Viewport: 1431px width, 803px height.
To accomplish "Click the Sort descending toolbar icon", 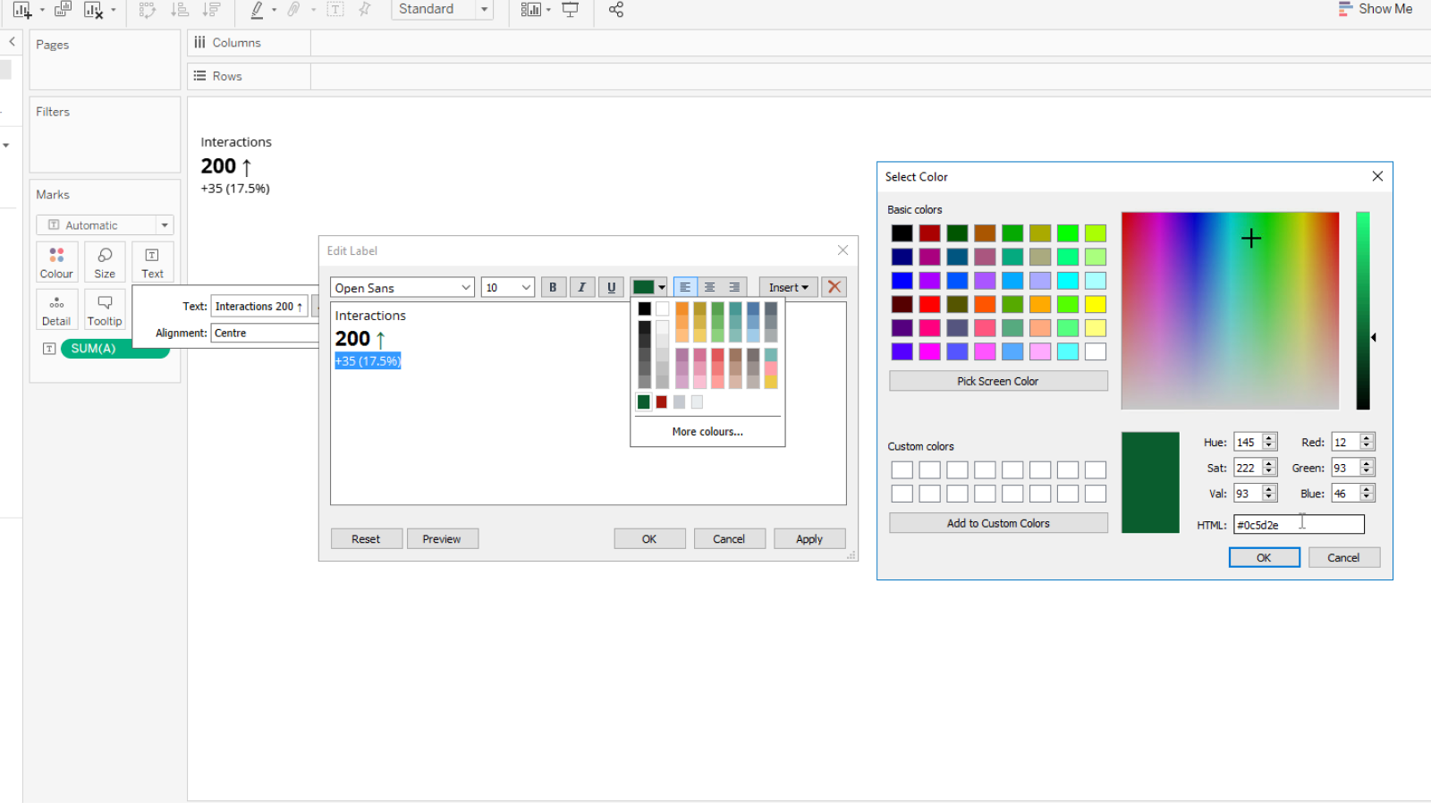I will pyautogui.click(x=212, y=10).
